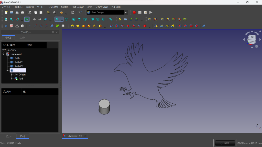Collapse the Body tree node
The image size is (262, 147).
[7, 70]
